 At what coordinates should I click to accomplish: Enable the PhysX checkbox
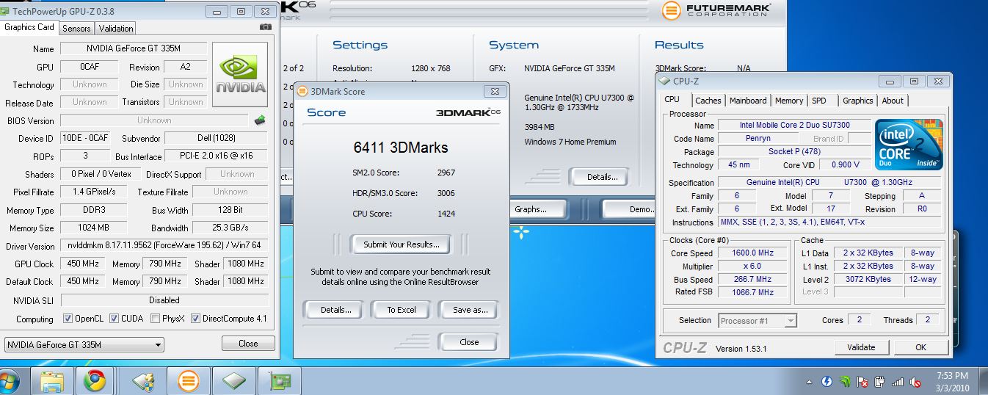click(155, 319)
